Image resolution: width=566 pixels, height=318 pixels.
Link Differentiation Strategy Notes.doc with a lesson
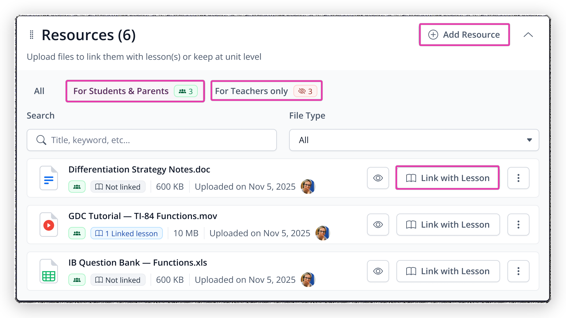tap(448, 178)
